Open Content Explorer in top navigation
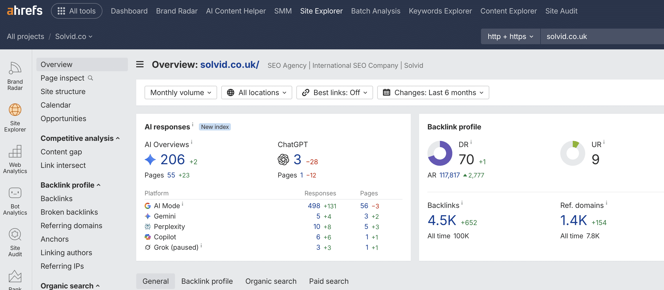The height and width of the screenshot is (290, 664). (x=509, y=11)
